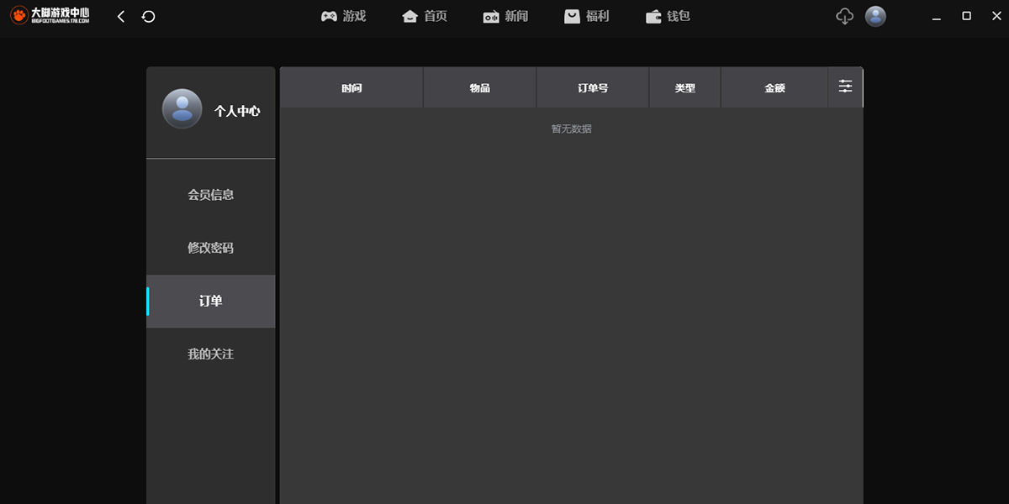
Task: Select 会员信息 in the sidebar
Action: click(x=210, y=195)
